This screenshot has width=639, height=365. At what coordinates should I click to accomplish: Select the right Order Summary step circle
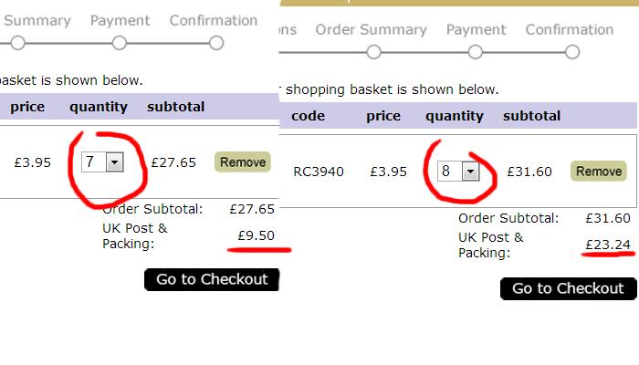pos(373,52)
